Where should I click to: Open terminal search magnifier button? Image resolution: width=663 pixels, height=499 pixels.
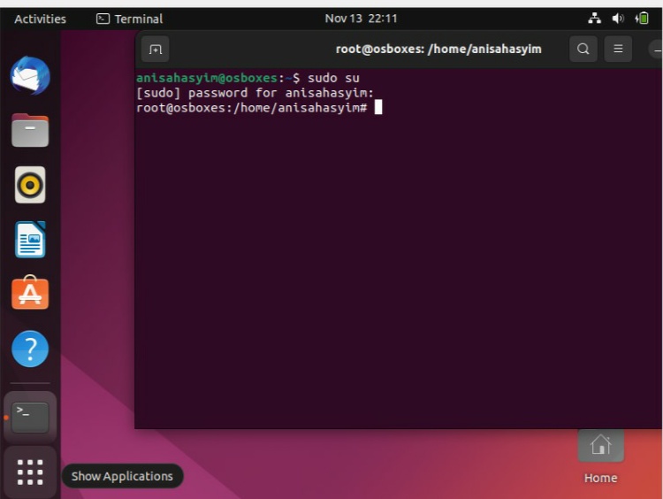583,49
